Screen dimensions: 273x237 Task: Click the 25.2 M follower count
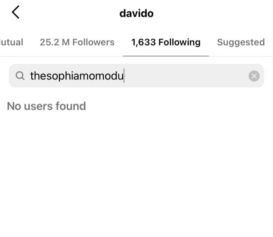click(x=55, y=42)
